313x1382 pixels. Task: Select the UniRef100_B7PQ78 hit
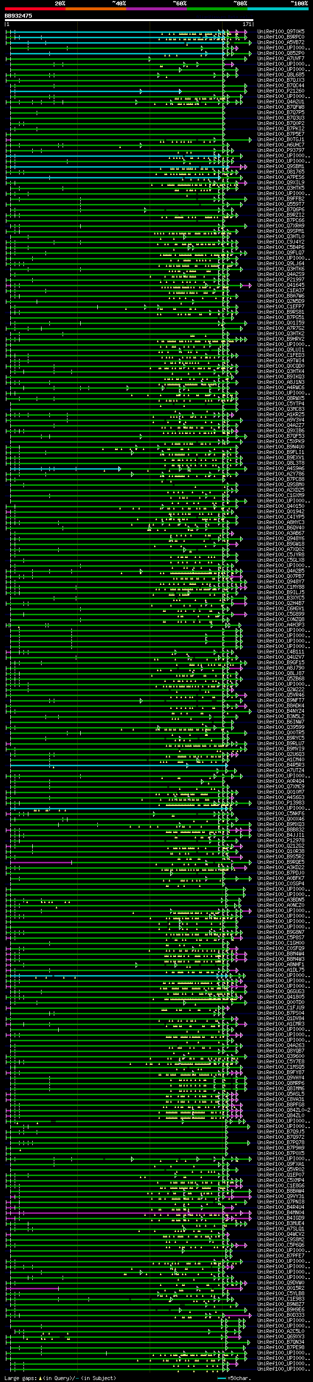point(281,1142)
